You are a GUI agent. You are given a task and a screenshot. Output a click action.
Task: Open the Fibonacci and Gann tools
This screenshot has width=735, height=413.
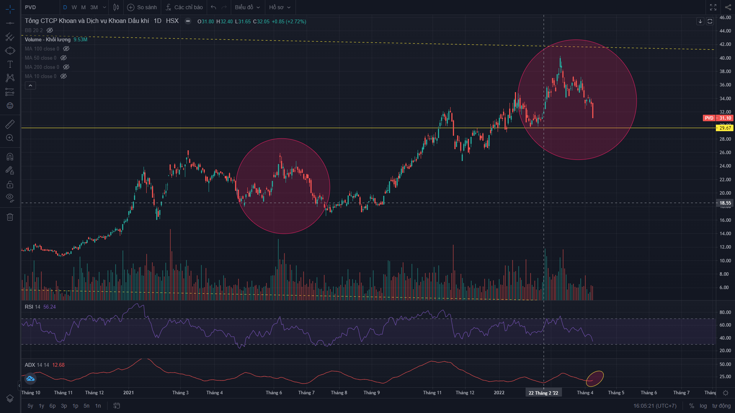10,37
